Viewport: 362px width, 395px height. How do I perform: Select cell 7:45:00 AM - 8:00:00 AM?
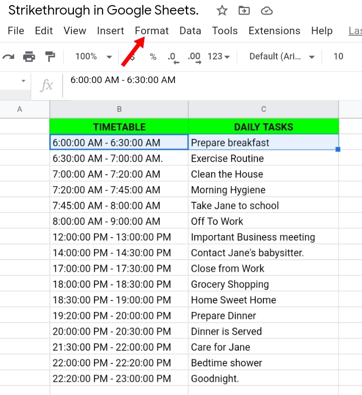(x=119, y=205)
